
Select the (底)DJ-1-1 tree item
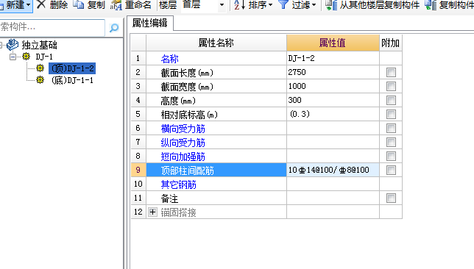(72, 80)
